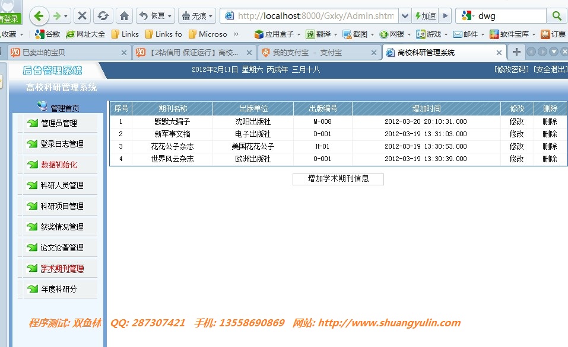Open the 邮件 mail menu
568x347 pixels.
click(468, 34)
